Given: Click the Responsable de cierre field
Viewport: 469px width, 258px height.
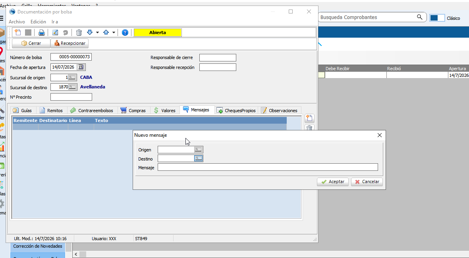Looking at the screenshot, I should click(x=218, y=57).
